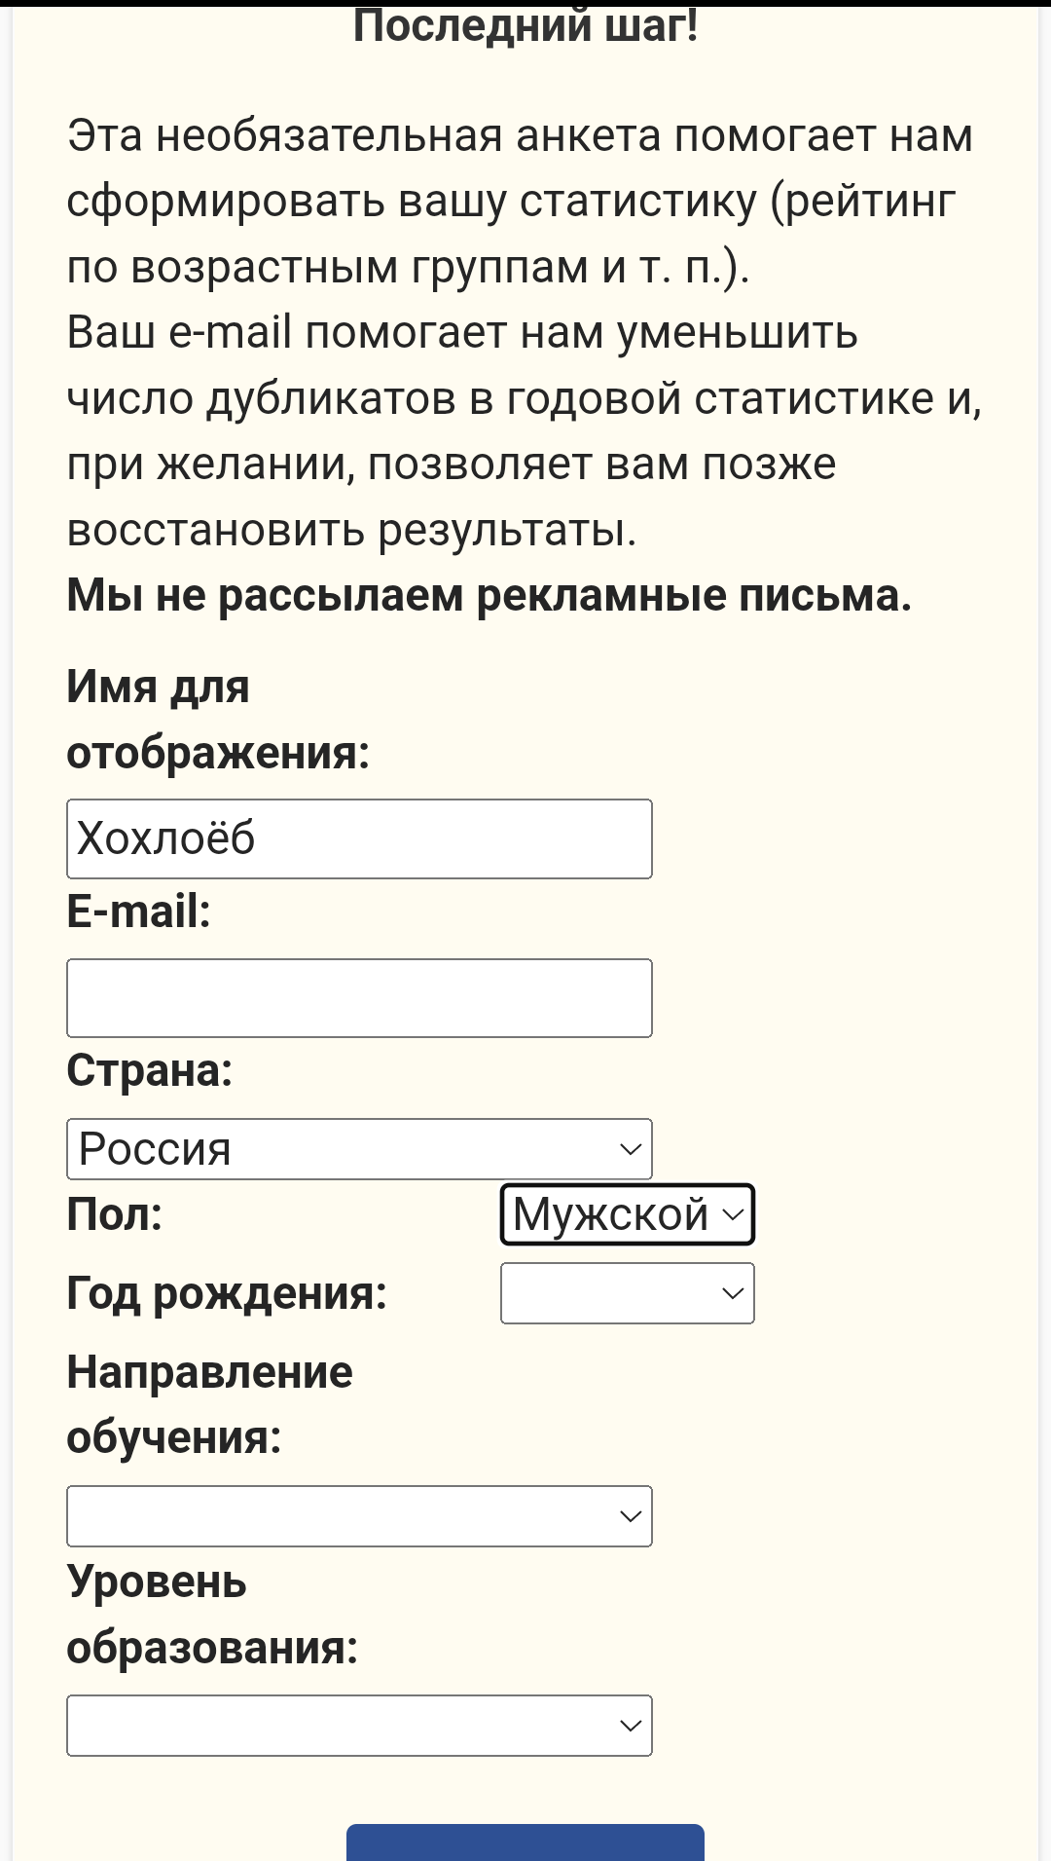The width and height of the screenshot is (1051, 1861).
Task: Click the paragraph starting "Эта необязательная анкета"
Action: [x=520, y=201]
